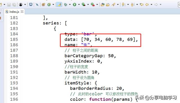Click the Debug bug icon
This screenshot has width=180, height=103.
pos(66,4)
